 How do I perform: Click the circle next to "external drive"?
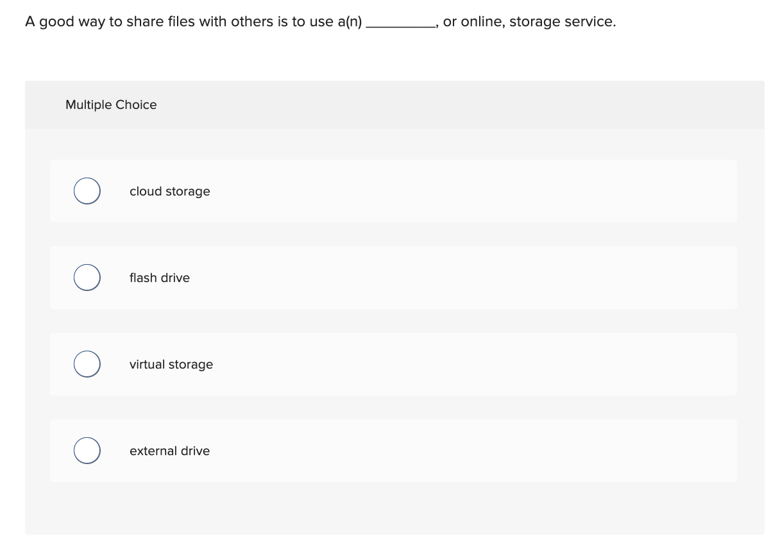(x=87, y=450)
